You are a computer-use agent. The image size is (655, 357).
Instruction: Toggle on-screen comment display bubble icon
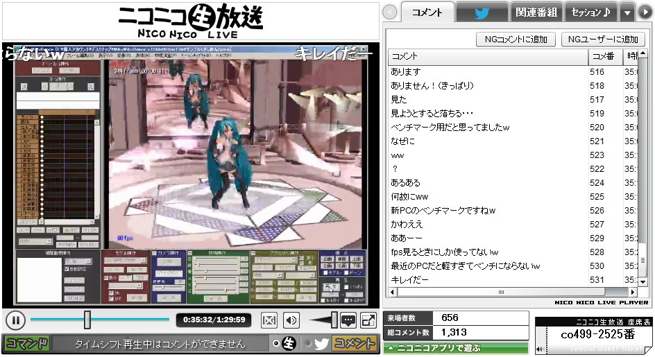coord(348,321)
